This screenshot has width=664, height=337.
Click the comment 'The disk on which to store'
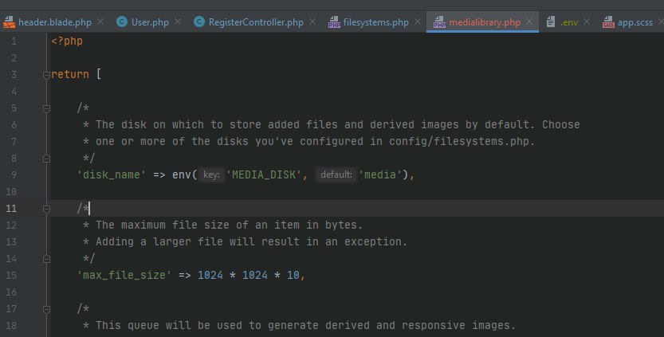(x=337, y=124)
